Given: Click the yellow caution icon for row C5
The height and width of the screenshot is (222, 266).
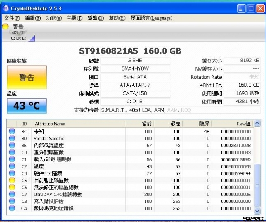Looking at the screenshot, I should tap(12, 180).
